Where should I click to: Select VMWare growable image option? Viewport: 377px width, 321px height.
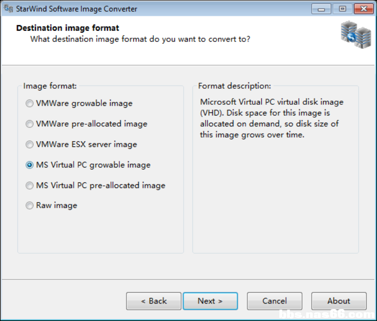click(x=30, y=103)
